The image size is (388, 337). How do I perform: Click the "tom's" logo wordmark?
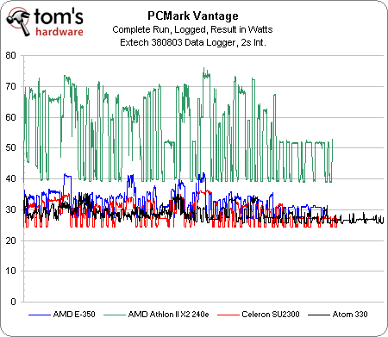pos(59,16)
